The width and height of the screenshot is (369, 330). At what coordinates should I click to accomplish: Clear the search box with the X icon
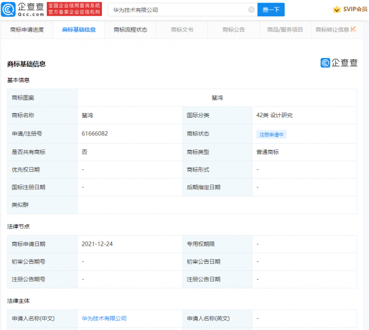251,10
